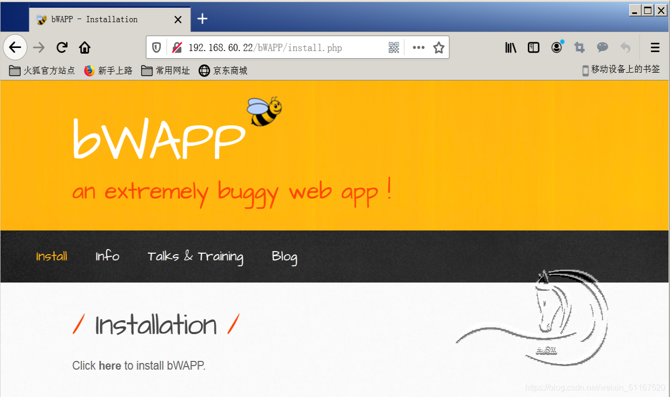Click the undo arrow toolbar icon
The width and height of the screenshot is (670, 397).
click(x=625, y=48)
